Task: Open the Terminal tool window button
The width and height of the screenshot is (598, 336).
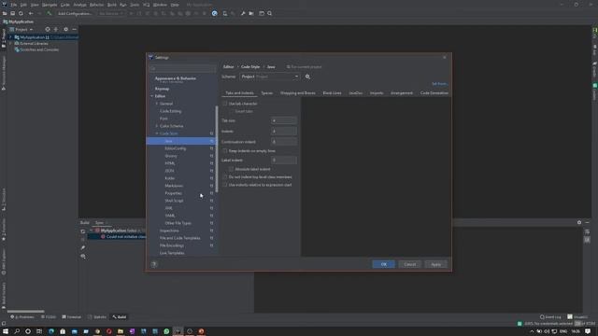Action: [72, 317]
